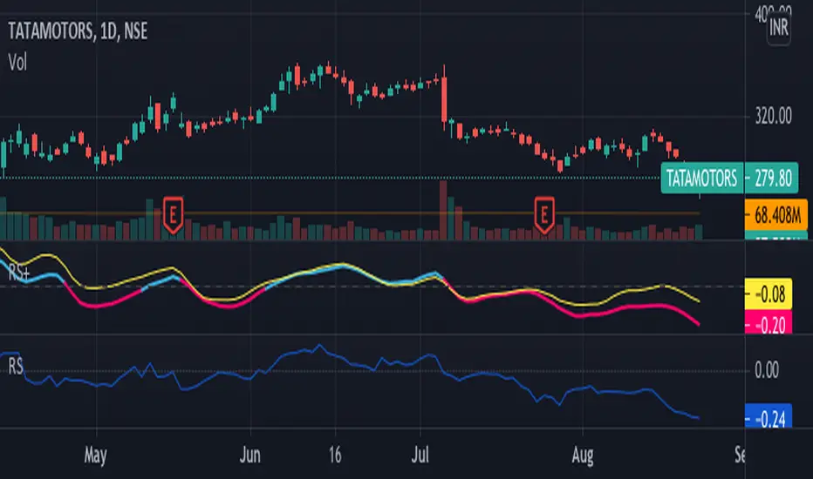This screenshot has height=479, width=813.
Task: Click the tallest volume bar in July
Action: pos(443,210)
